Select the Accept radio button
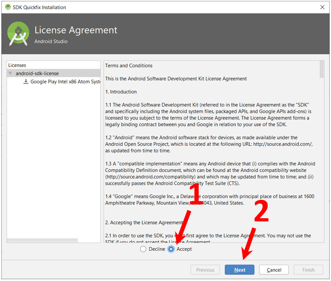The image size is (331, 281). point(171,249)
